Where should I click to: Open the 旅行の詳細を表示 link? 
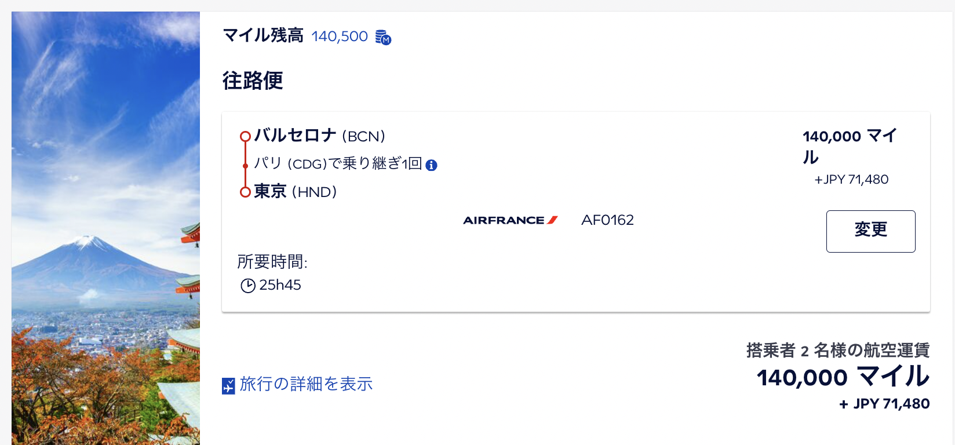click(x=306, y=384)
